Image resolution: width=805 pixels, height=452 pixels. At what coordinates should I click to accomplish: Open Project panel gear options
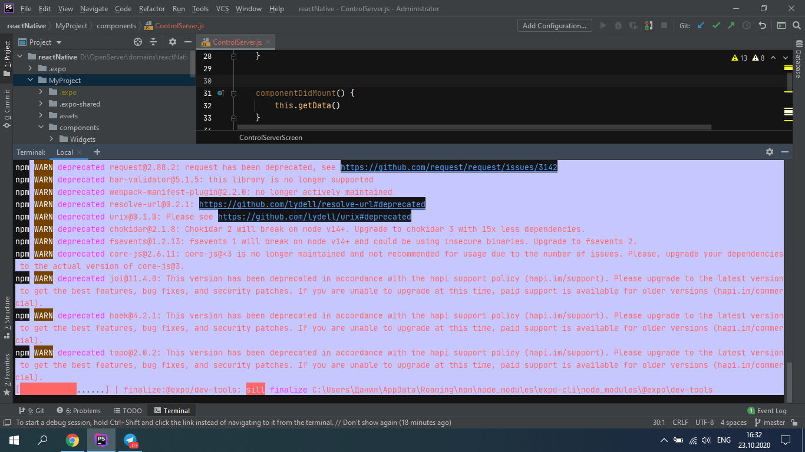[173, 42]
